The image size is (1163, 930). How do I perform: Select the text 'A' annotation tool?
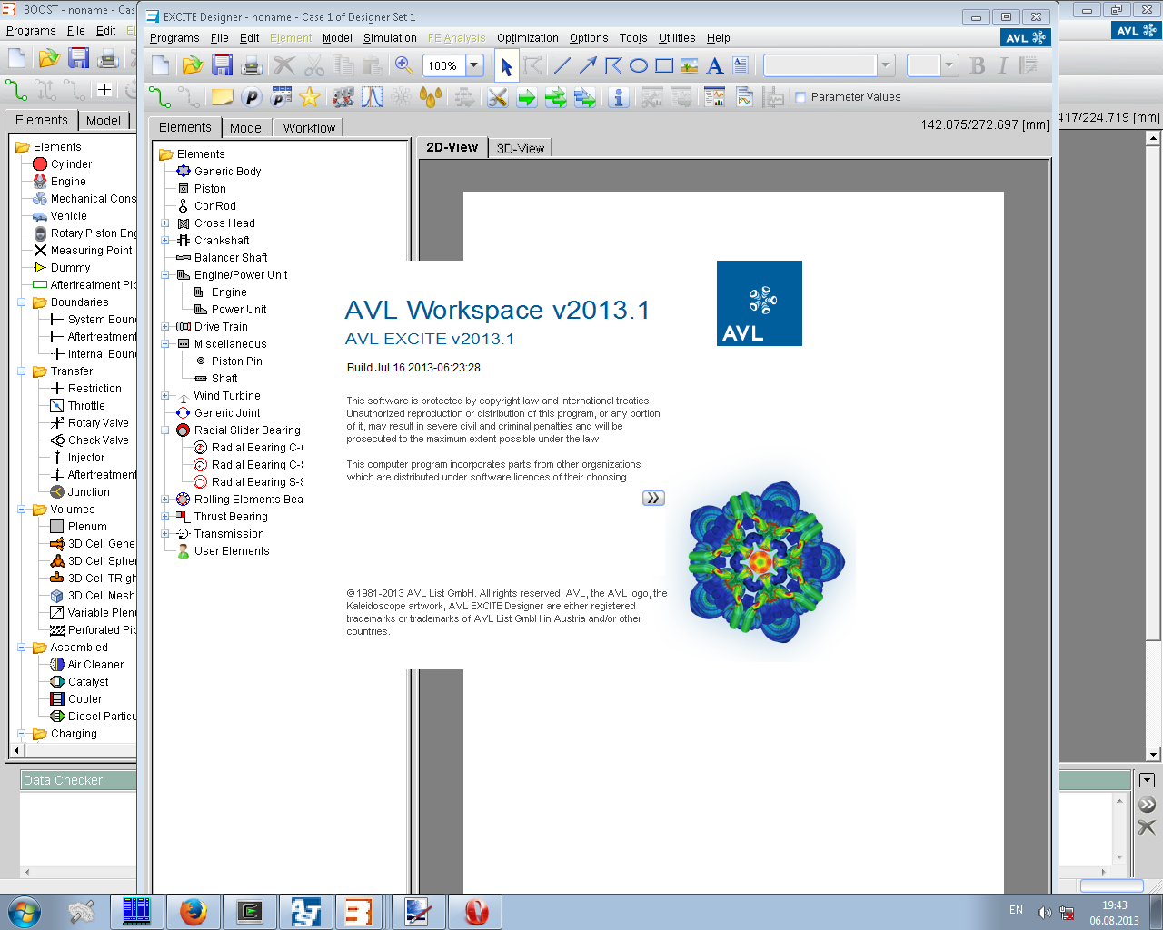tap(715, 65)
